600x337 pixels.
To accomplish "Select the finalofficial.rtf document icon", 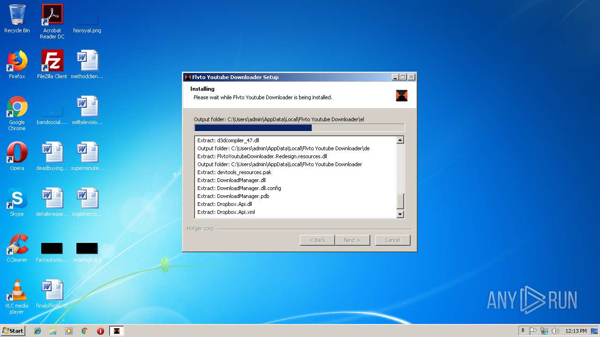I will (x=52, y=294).
